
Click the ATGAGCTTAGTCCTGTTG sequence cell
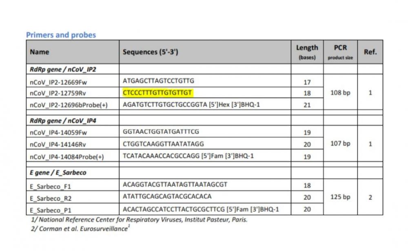(x=158, y=81)
